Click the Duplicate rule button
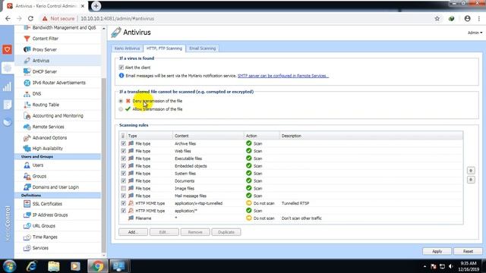486x273 pixels. [x=226, y=232]
